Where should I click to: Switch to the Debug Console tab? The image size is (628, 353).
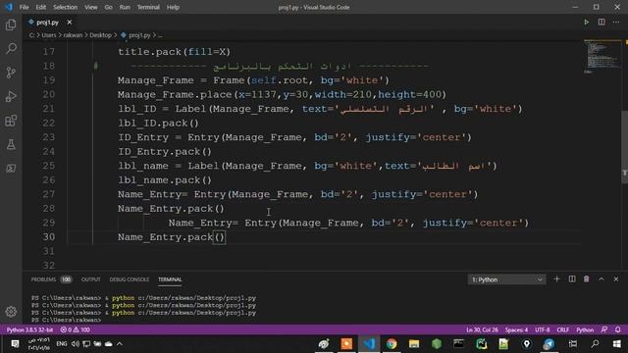tap(129, 279)
